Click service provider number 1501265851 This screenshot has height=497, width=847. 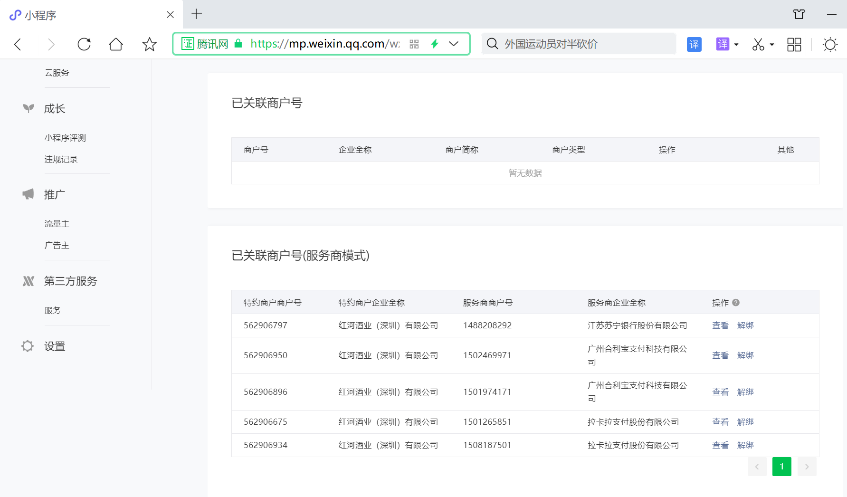(x=487, y=422)
